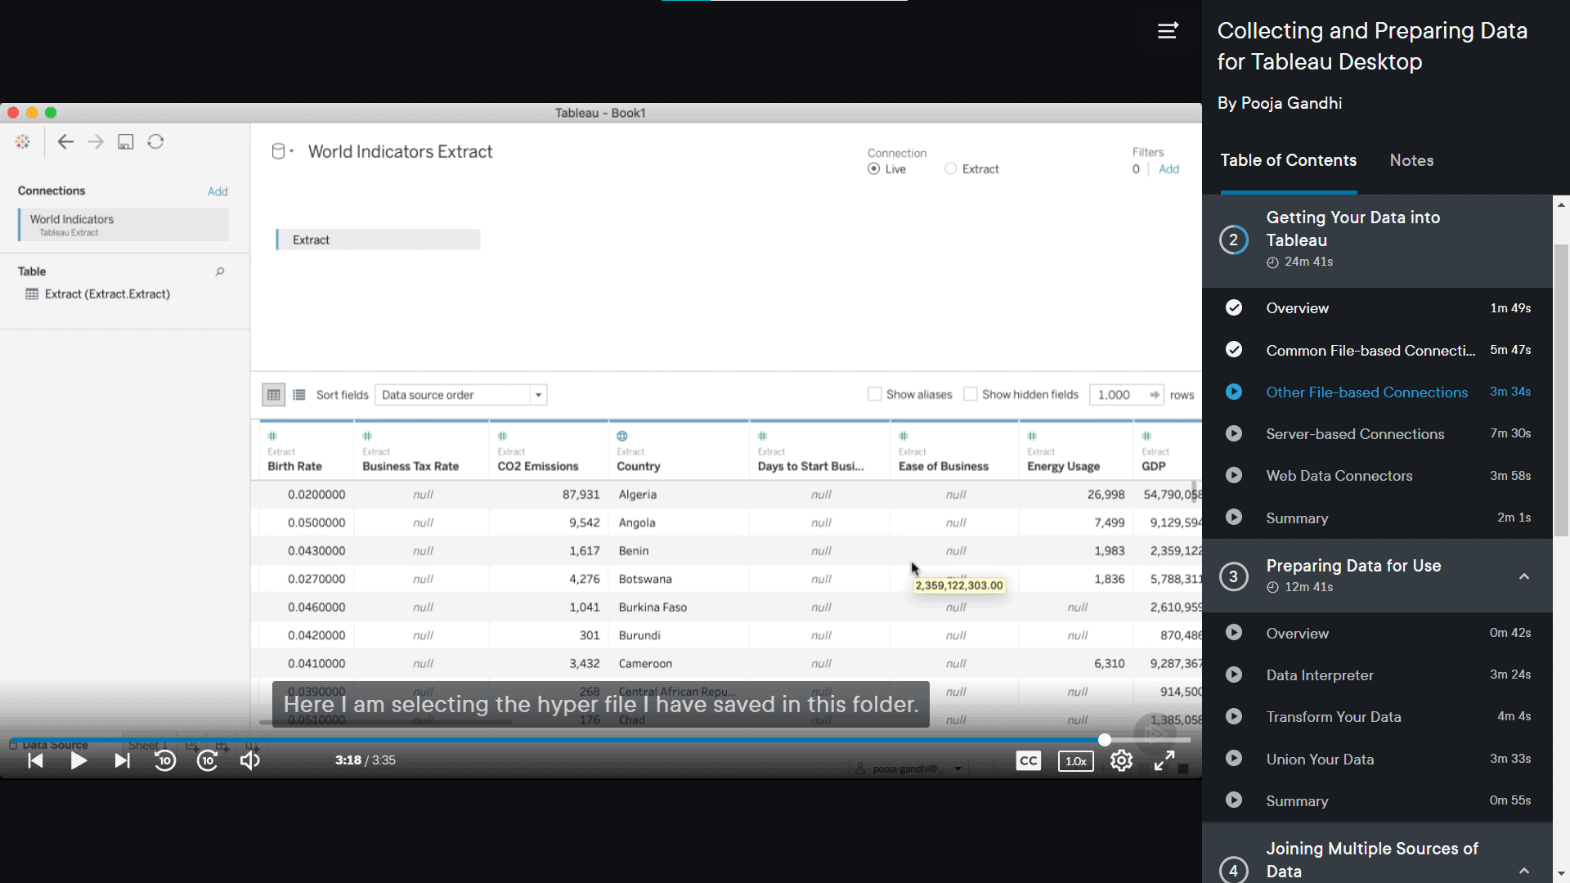Screen dimensions: 1570x883
Task: Collapse the Preparing Data for Use section
Action: (1524, 576)
